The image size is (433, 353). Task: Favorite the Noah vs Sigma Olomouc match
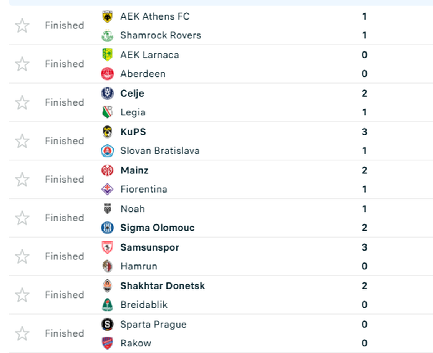click(22, 218)
